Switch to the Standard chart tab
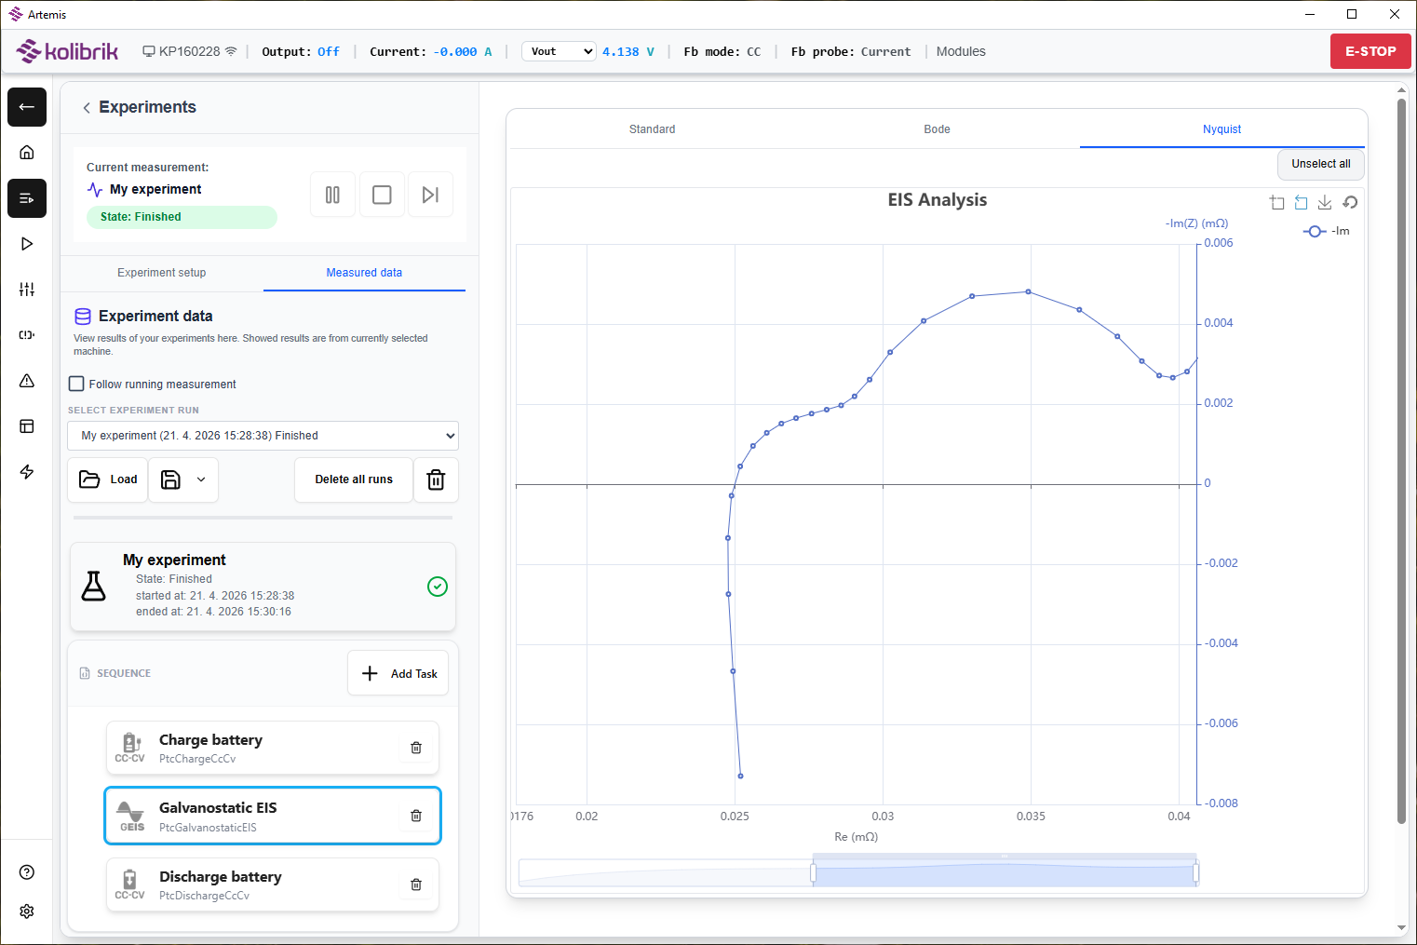Viewport: 1417px width, 945px height. (x=652, y=129)
